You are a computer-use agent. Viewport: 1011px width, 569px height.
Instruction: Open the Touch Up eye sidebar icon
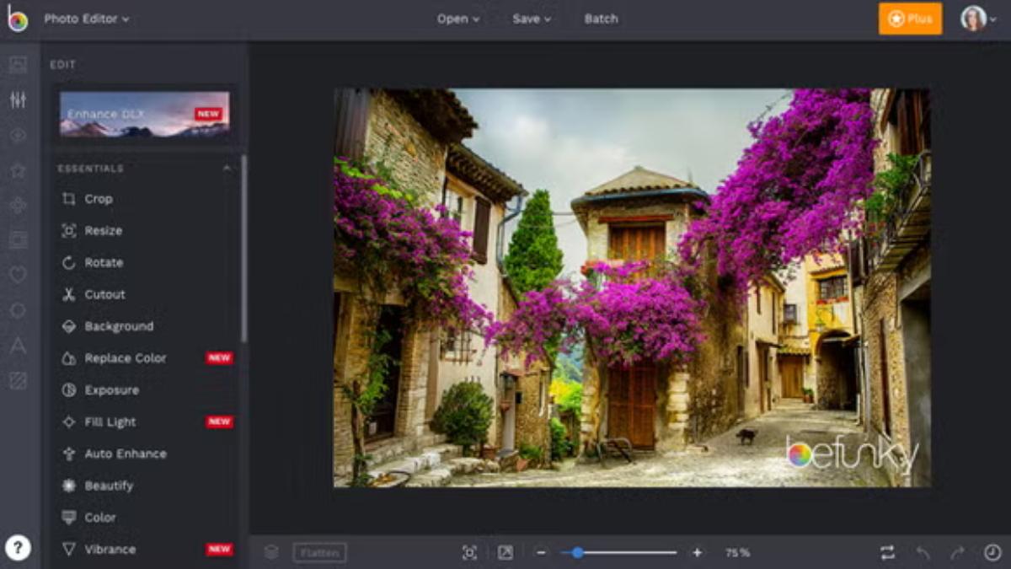(x=18, y=136)
